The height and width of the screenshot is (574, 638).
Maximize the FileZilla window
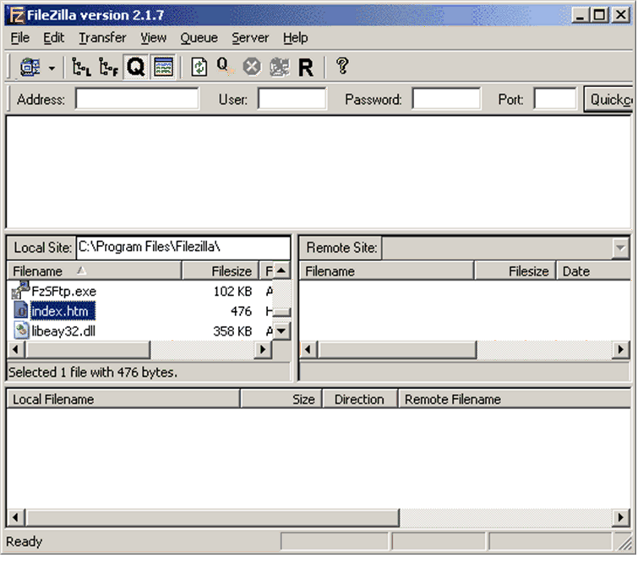(599, 15)
